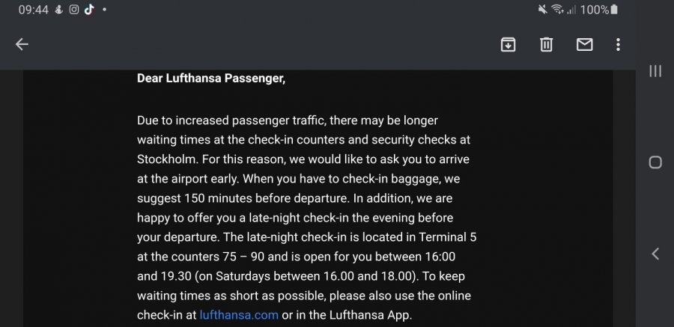
Task: Tap the 100% battery indicator
Action: coord(599,10)
